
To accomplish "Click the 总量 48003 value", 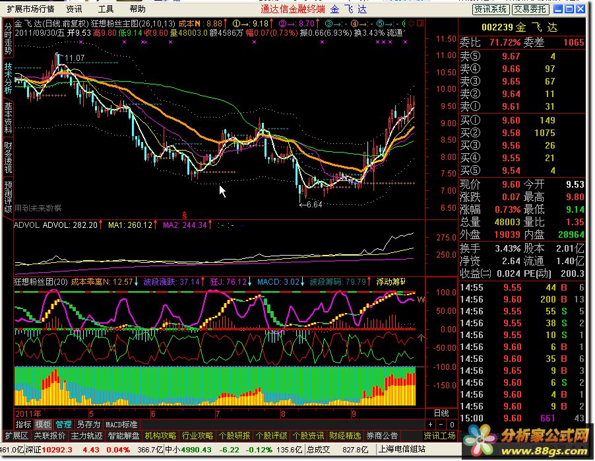I will point(507,222).
